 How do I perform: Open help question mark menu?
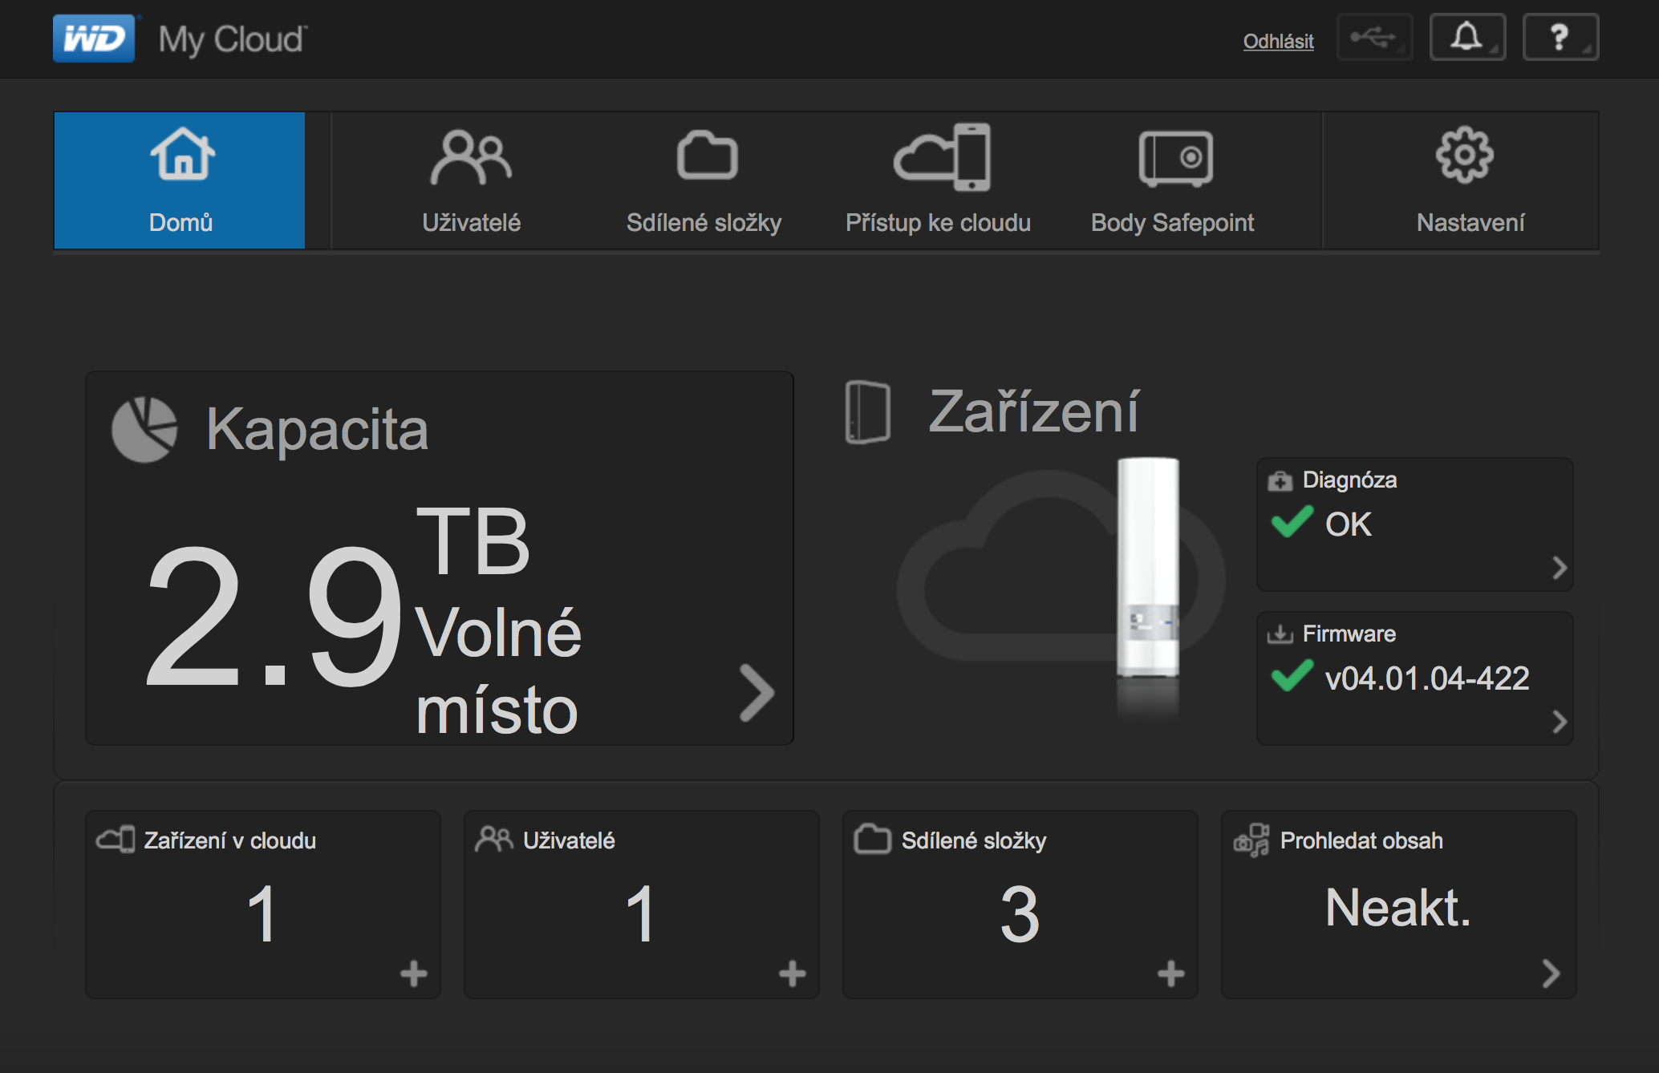(x=1560, y=38)
